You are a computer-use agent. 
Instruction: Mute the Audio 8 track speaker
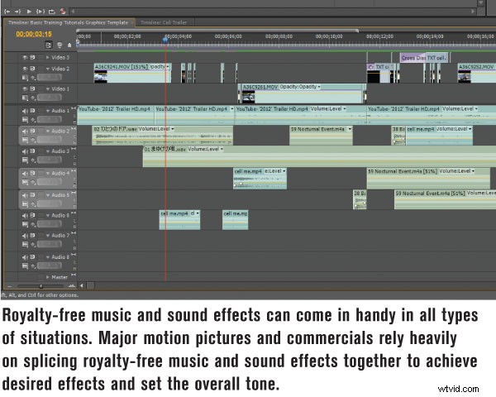point(25,257)
